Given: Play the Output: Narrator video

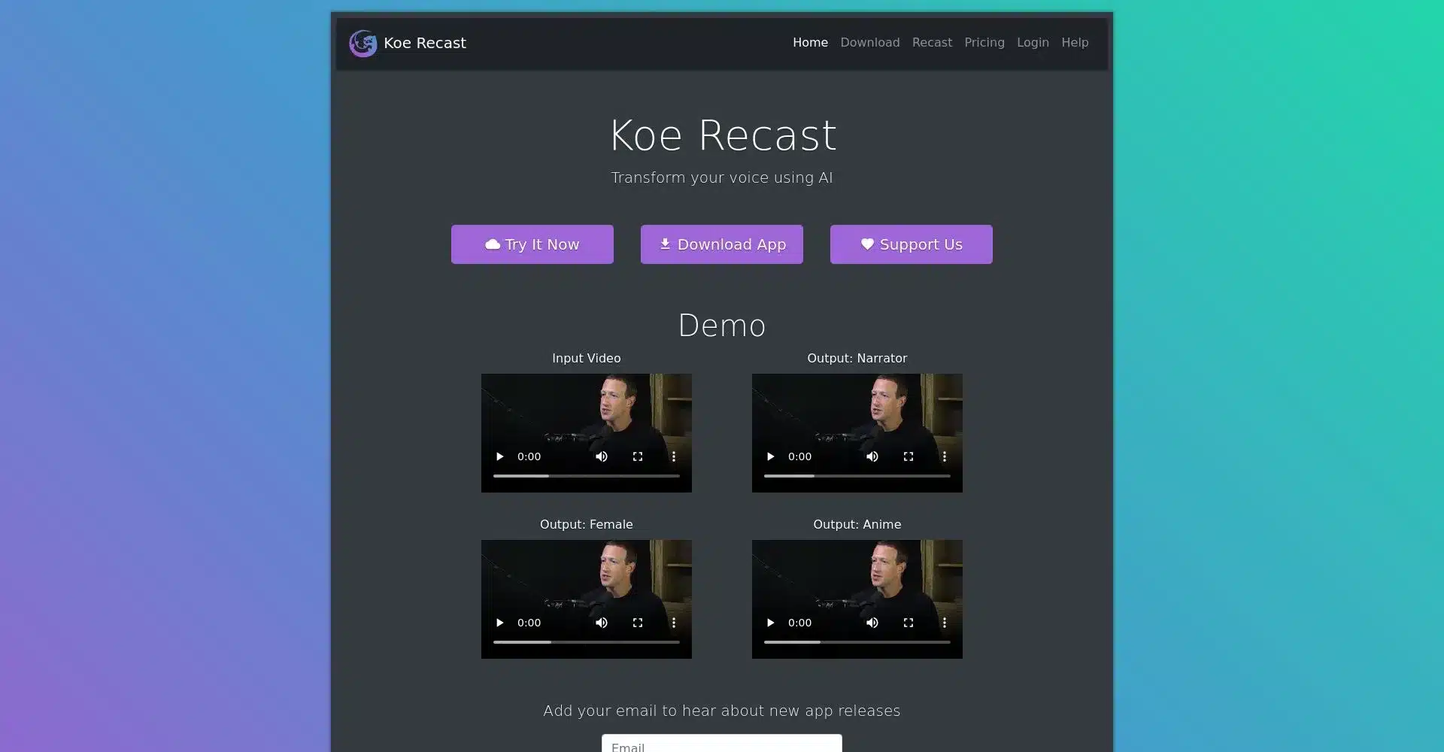Looking at the screenshot, I should [x=770, y=456].
